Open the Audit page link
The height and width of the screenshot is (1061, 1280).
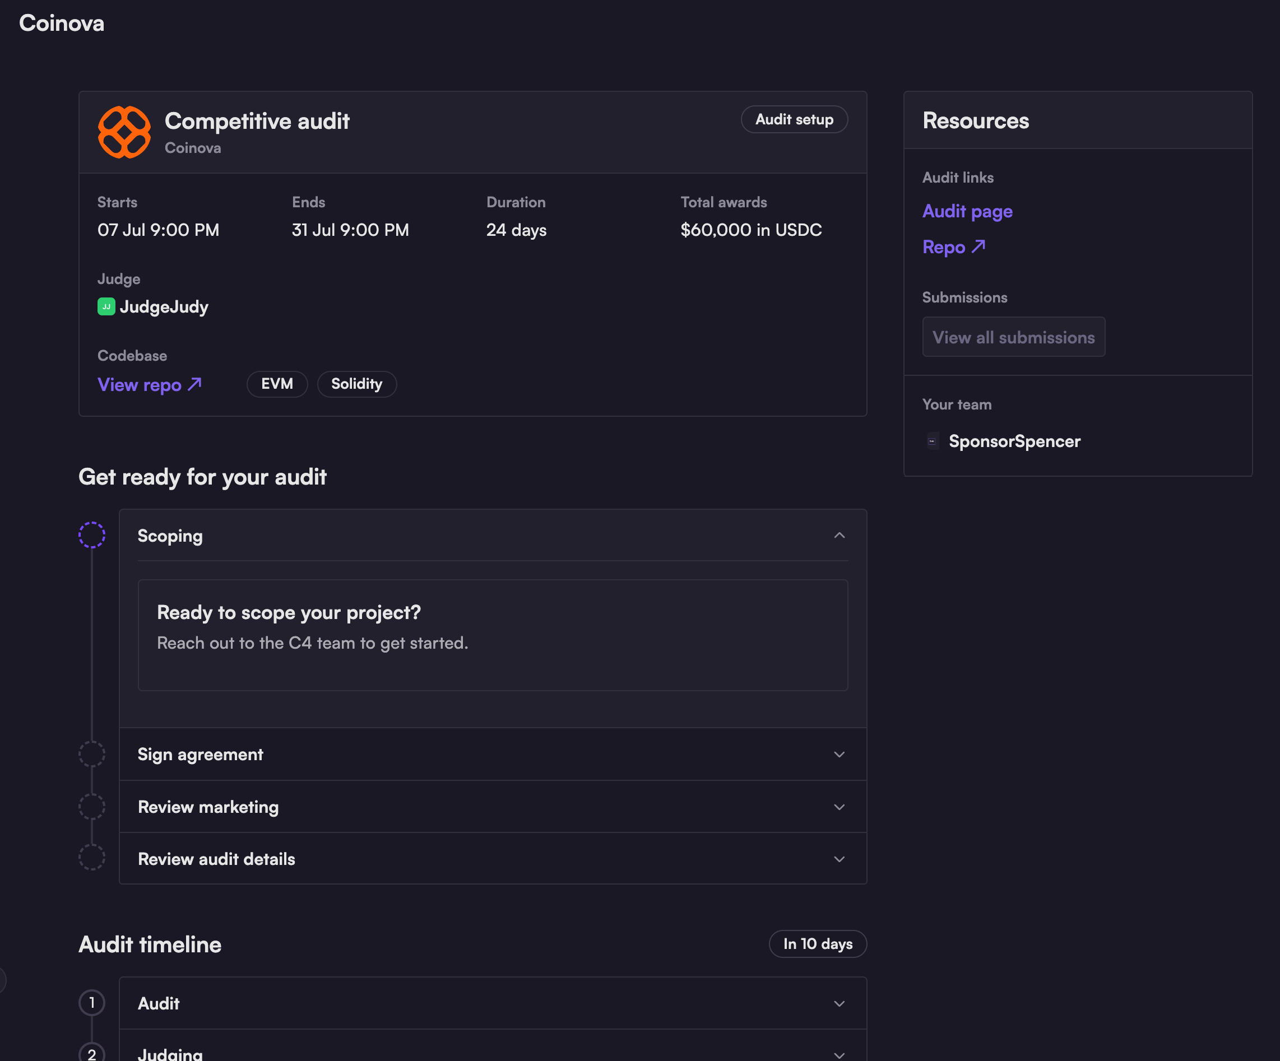[967, 211]
